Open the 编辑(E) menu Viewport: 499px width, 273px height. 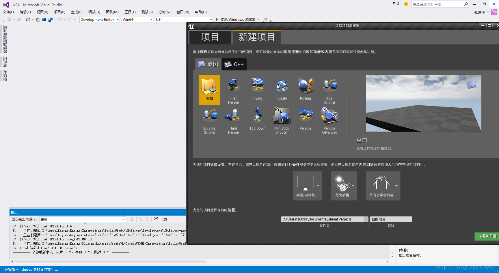click(25, 12)
